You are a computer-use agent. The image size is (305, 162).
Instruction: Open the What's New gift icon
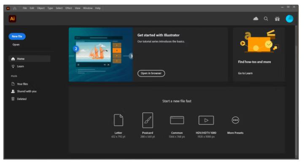tap(277, 19)
